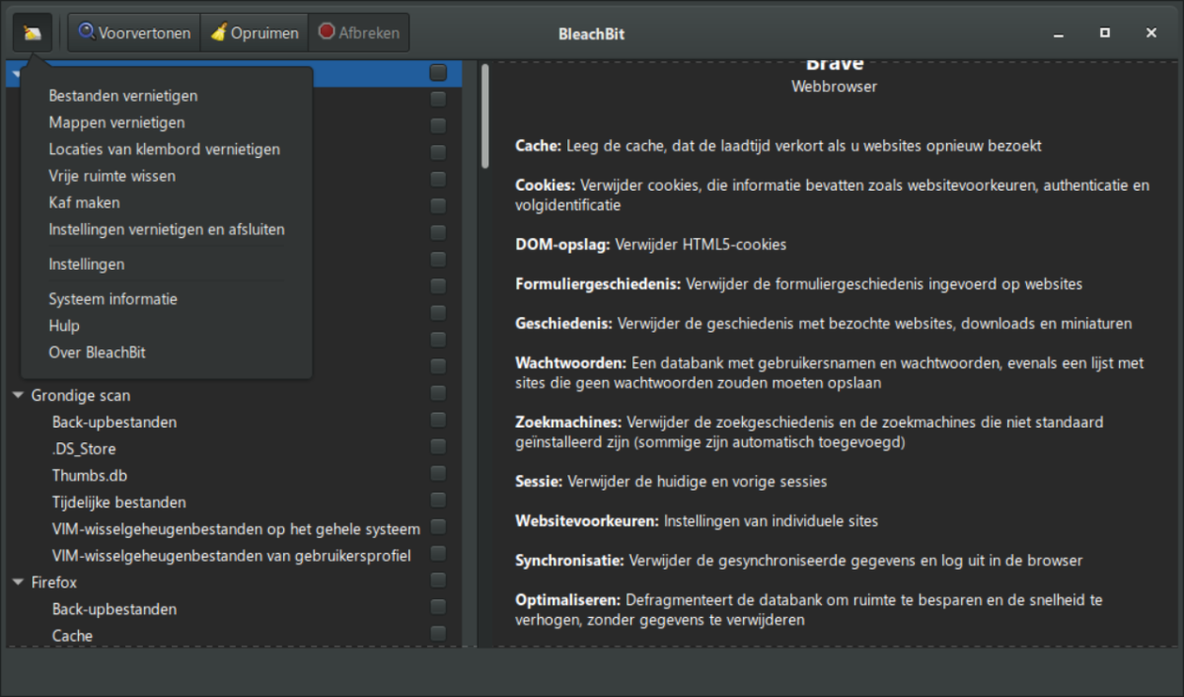Screen dimensions: 1184x697
Task: Click the cleaner list vertical scrollbar
Action: click(484, 118)
